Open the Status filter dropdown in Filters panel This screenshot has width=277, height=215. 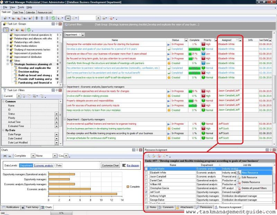[56, 114]
